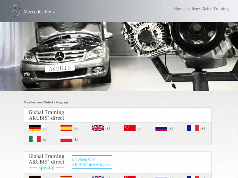Click Global Training AKUBIS direct title
This screenshot has width=238, height=178.
click(46, 115)
